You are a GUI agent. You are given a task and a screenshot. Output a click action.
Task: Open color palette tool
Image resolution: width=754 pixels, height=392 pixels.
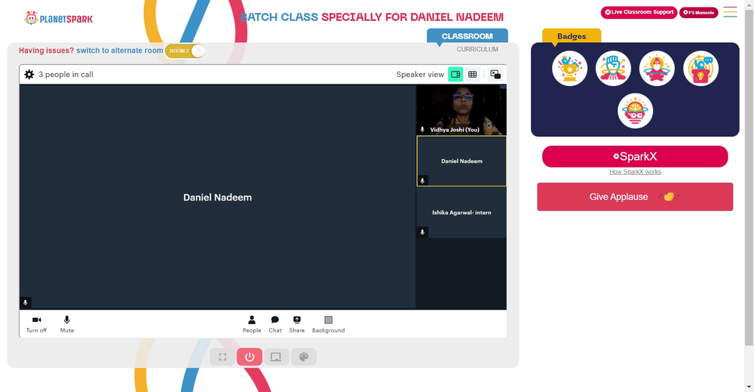(x=303, y=357)
